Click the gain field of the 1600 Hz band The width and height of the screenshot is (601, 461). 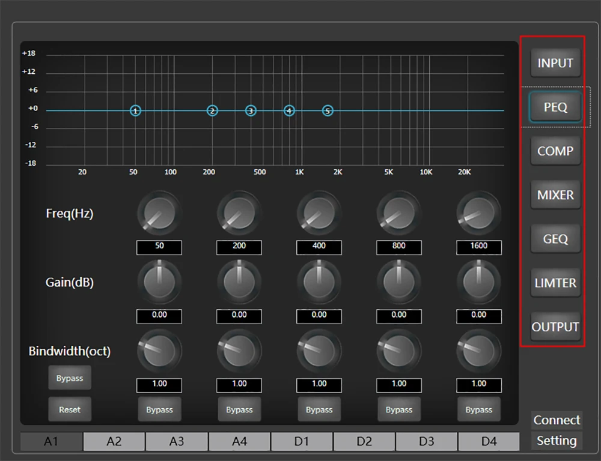tap(479, 316)
